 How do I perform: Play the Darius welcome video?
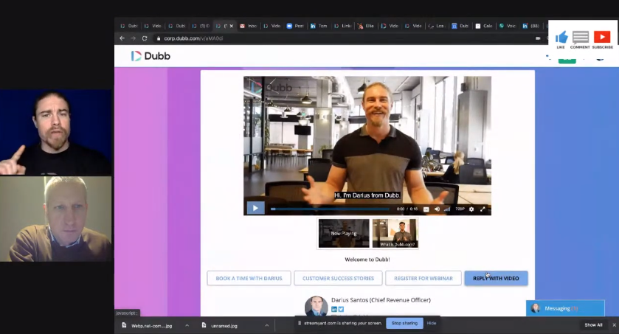tap(255, 208)
